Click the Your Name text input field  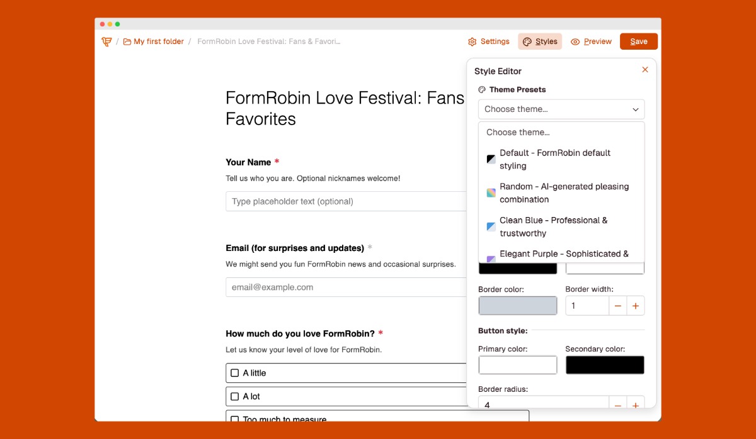[346, 202]
